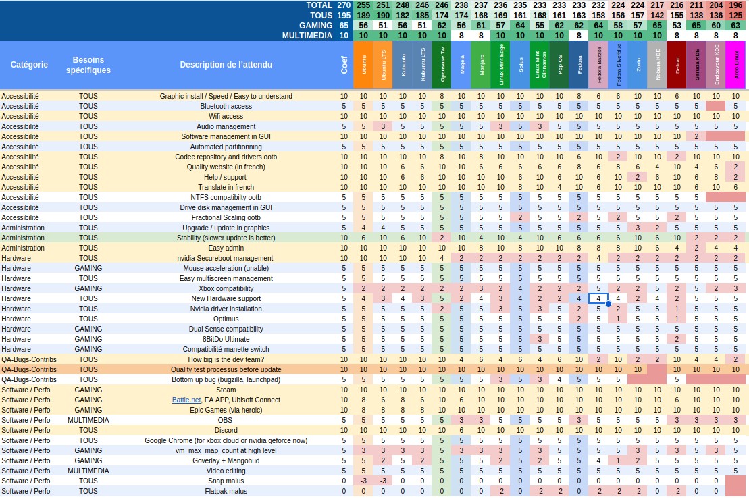Viewport: 749px width, 501px height.
Task: Select the 'Video editing' description cell
Action: [x=226, y=471]
